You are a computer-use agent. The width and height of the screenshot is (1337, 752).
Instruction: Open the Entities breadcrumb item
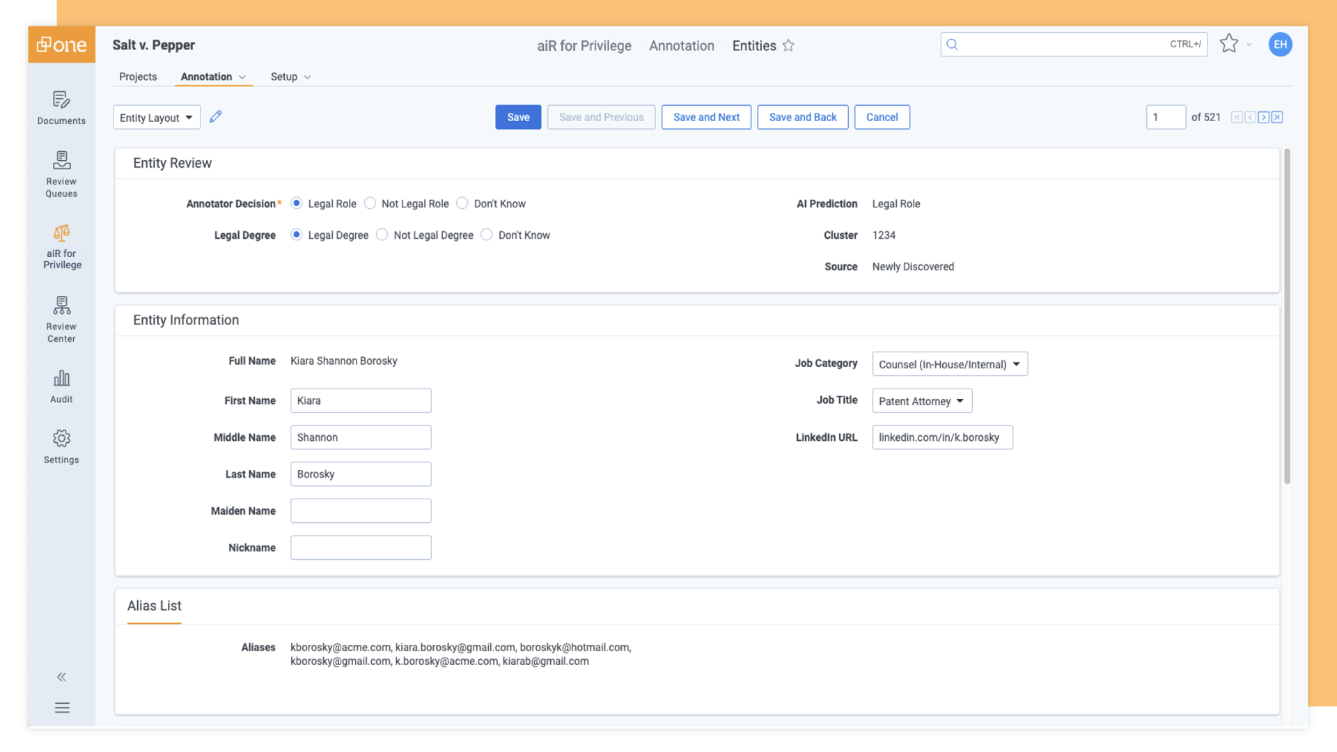tap(753, 45)
